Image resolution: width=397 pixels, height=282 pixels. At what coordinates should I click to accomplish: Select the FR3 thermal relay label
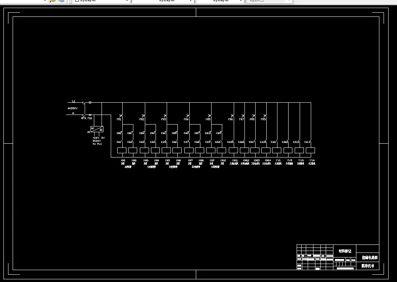(x=164, y=120)
